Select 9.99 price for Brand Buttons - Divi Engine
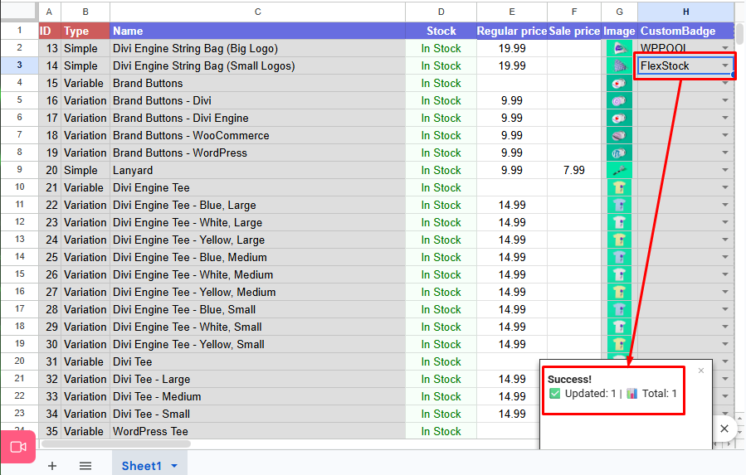This screenshot has width=746, height=475. click(512, 118)
